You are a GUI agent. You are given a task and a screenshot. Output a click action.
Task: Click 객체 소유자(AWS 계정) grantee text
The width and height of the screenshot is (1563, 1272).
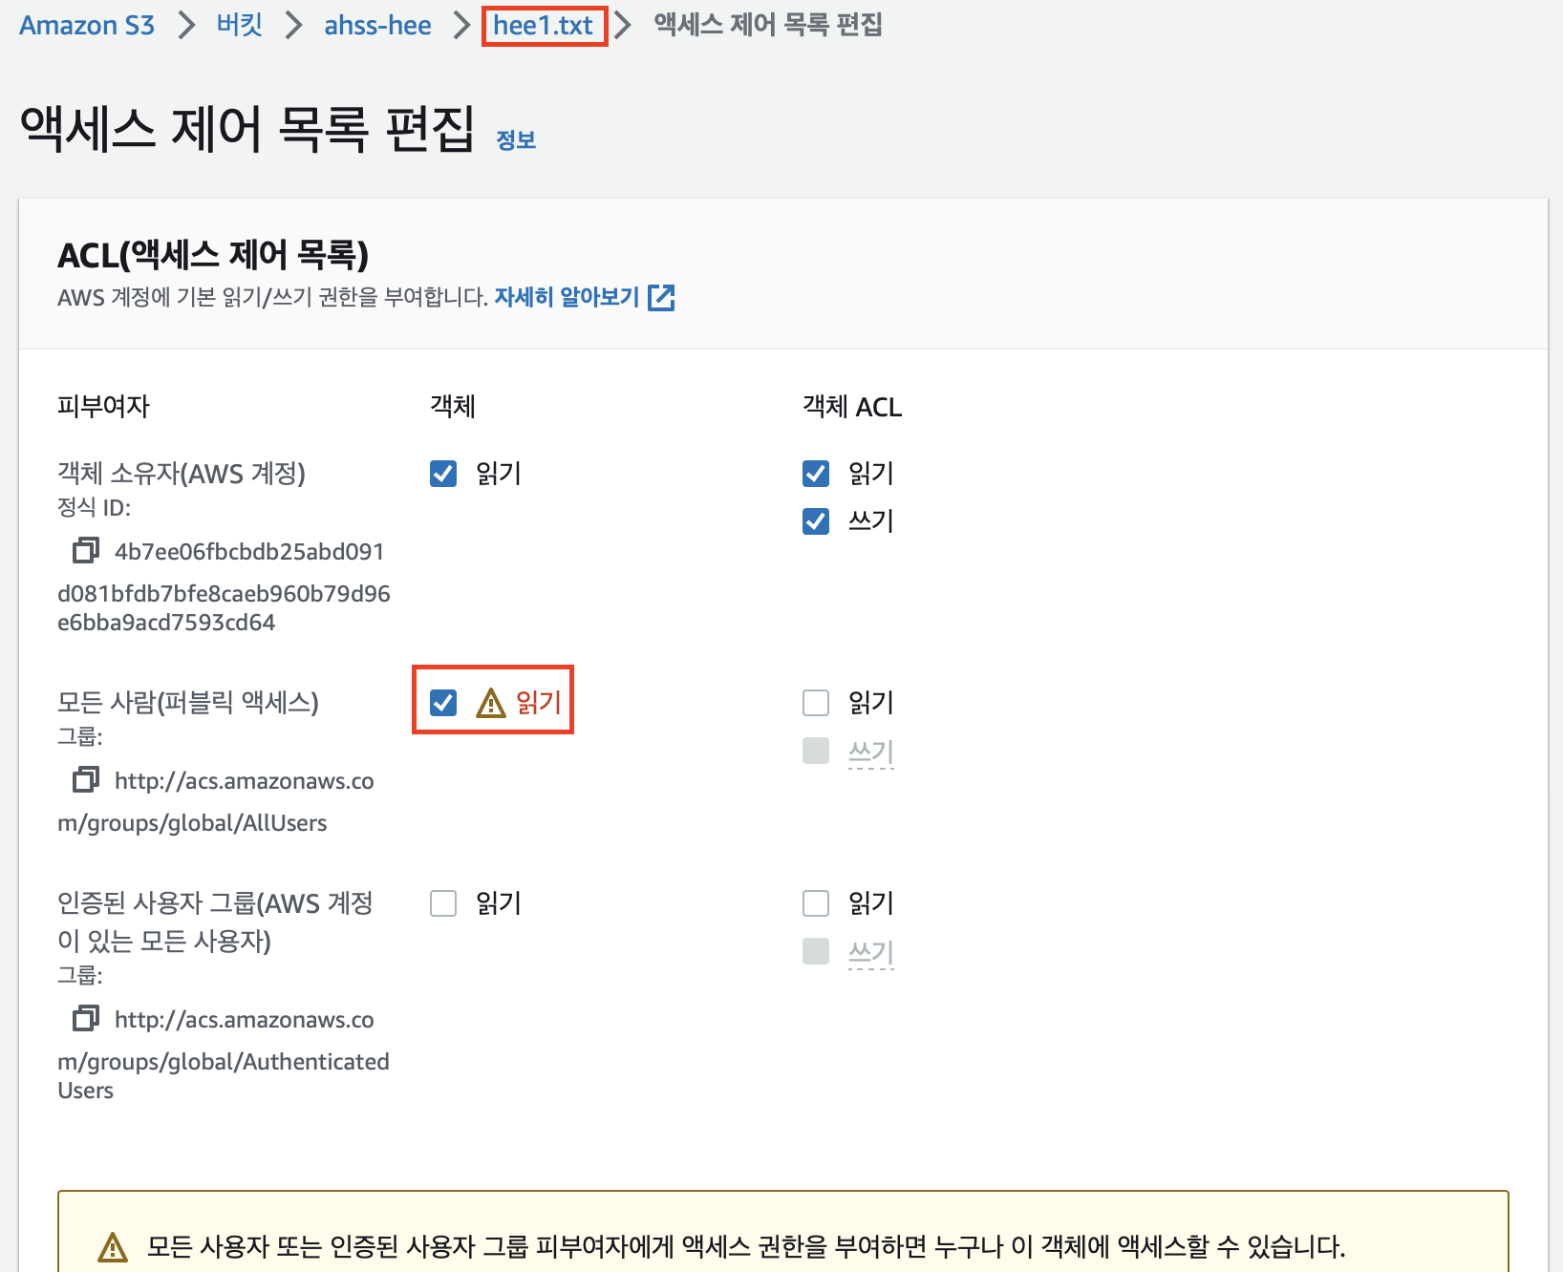tap(182, 474)
